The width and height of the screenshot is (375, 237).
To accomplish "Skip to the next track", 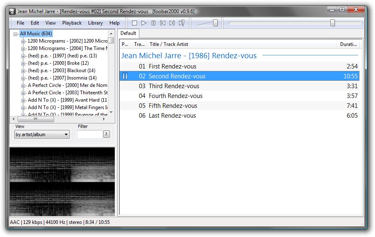I will 172,23.
